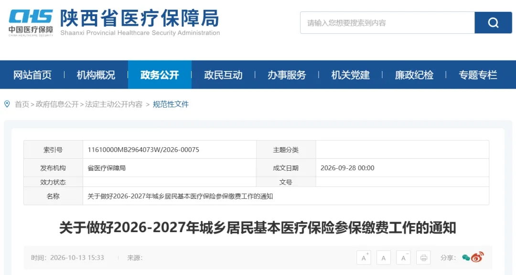Click the document name in table row
Viewport: 516px width, 275px height.
[x=180, y=196]
